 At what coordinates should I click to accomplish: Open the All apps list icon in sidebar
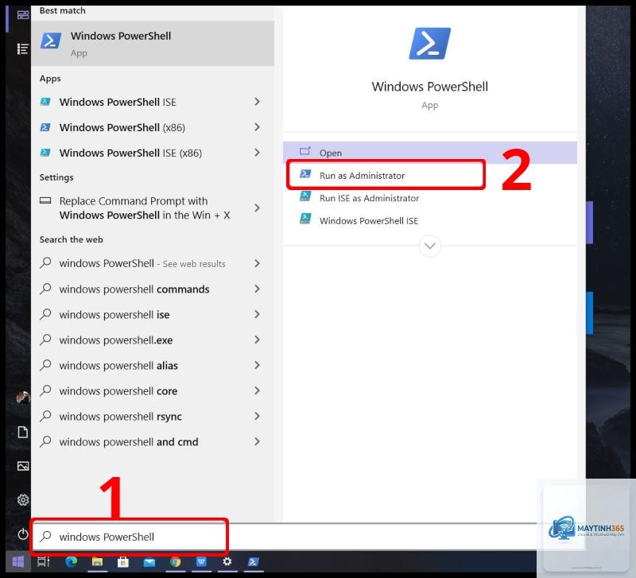coord(23,49)
